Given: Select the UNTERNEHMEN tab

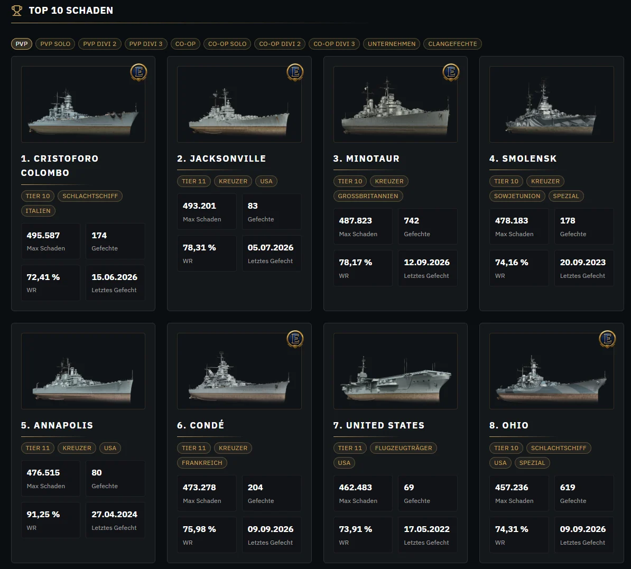Looking at the screenshot, I should coord(392,44).
